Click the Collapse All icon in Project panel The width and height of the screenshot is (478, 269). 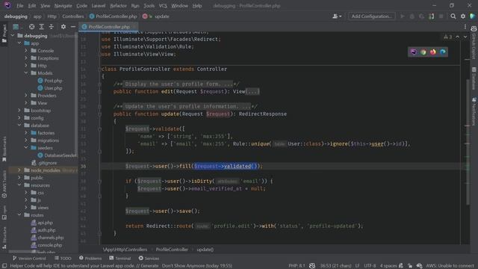pos(52,27)
